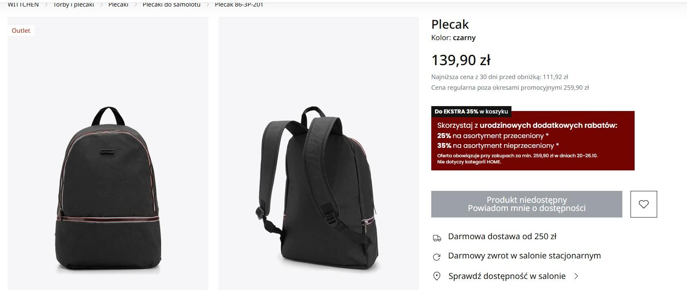The image size is (687, 290).
Task: Click the Outlet label badge
Action: pyautogui.click(x=21, y=30)
